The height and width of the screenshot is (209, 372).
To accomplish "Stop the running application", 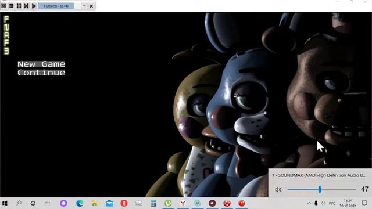I will coord(11,6).
